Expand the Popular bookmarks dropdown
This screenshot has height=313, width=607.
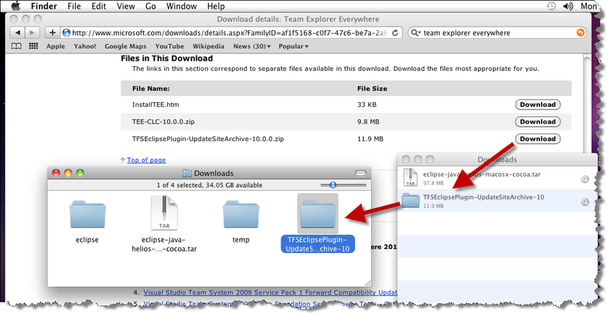point(293,46)
